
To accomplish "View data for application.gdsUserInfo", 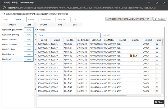I will click(x=29, y=30).
